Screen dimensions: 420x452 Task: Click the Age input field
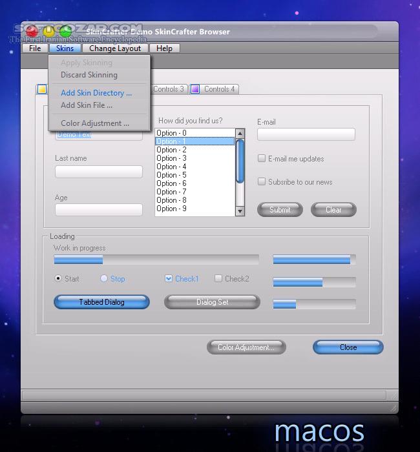click(x=99, y=210)
